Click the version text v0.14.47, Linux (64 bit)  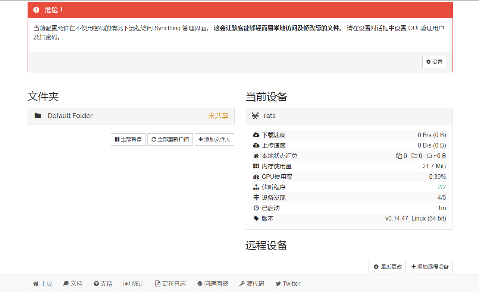pos(416,218)
